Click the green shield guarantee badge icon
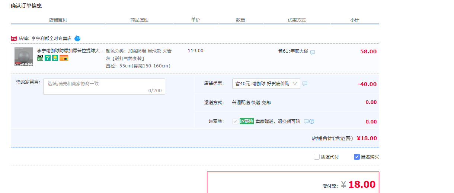Viewport: 454px width, 193px height. click(55, 58)
